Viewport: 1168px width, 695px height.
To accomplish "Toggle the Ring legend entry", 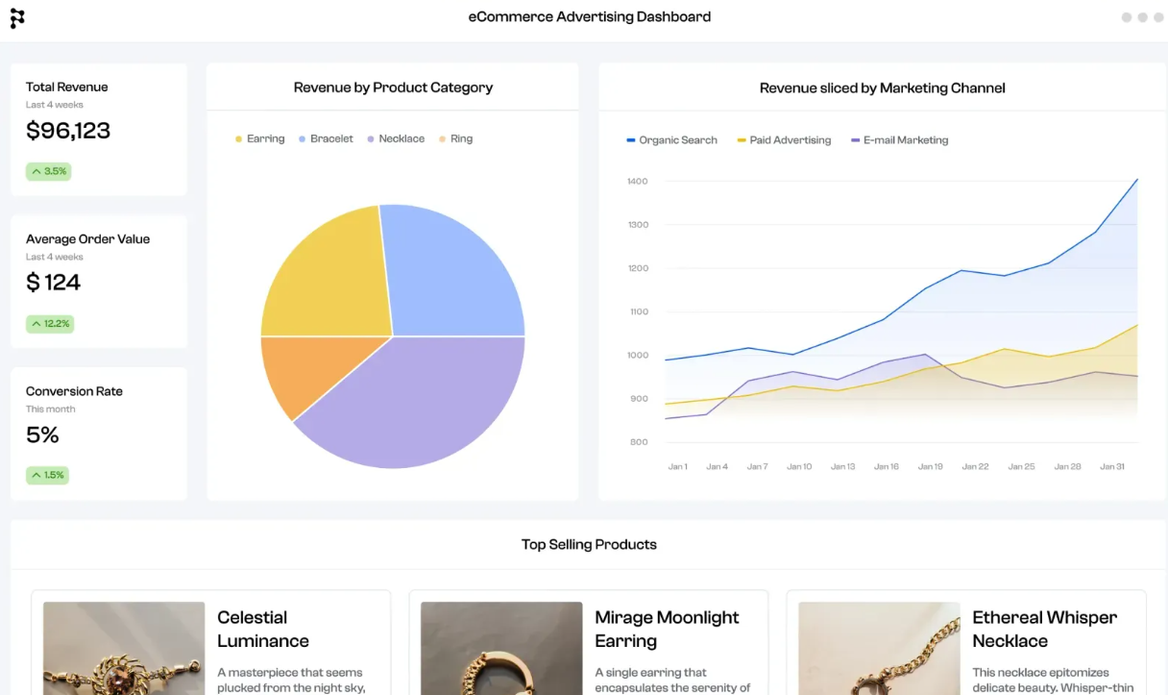I will tap(456, 139).
